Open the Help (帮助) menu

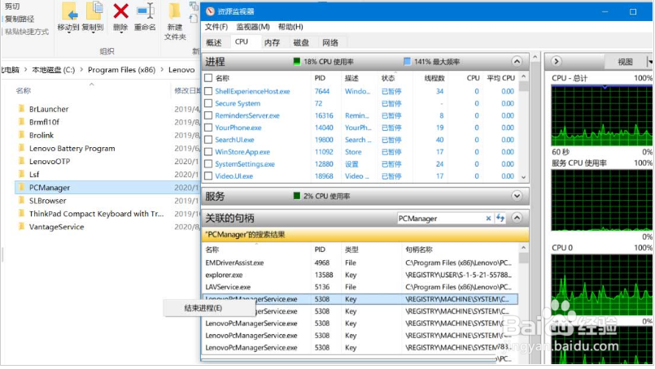[x=290, y=27]
